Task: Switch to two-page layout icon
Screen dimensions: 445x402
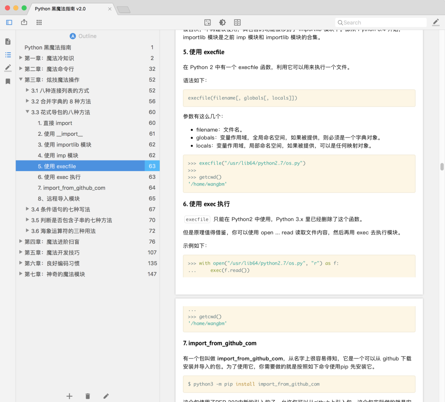Action: 237,22
